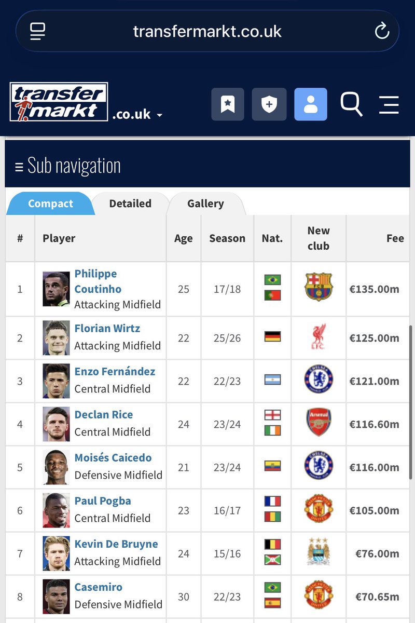Expand the Sub navigation menu

pos(68,166)
